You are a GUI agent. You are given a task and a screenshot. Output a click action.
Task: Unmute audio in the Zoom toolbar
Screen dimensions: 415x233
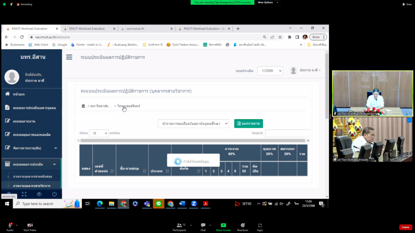[x=9, y=225]
